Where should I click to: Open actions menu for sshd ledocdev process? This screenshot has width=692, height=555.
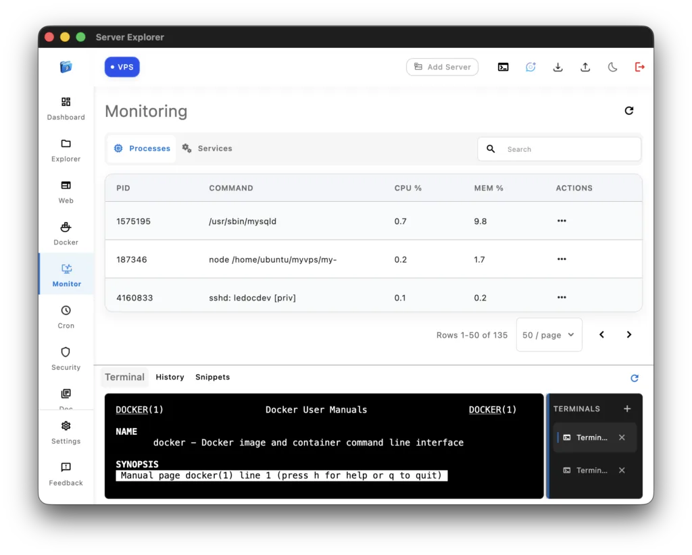pyautogui.click(x=561, y=297)
